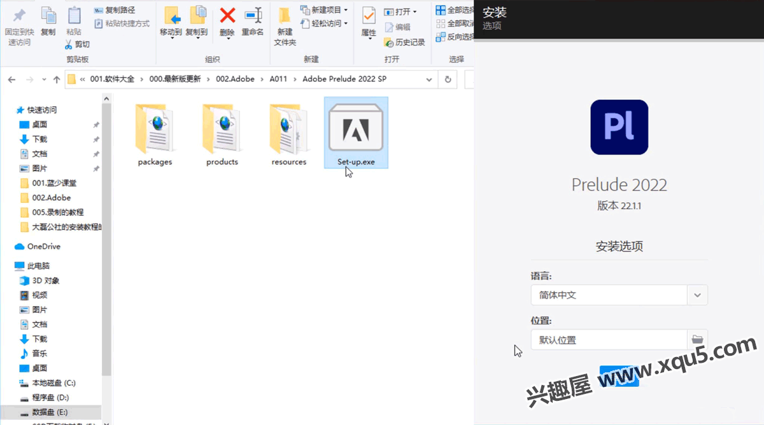Refresh the current folder view
764x425 pixels.
448,79
